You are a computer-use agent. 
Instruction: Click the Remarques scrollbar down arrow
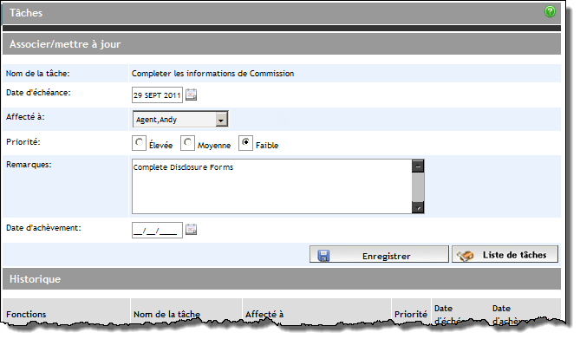point(418,207)
